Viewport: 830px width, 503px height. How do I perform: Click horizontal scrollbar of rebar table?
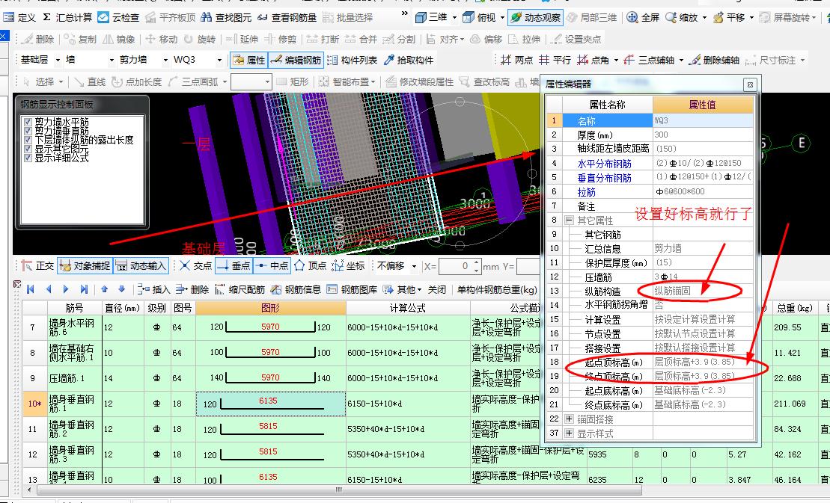tap(339, 490)
